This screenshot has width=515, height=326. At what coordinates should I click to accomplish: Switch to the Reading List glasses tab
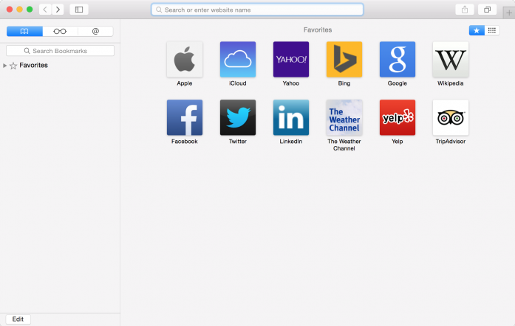(x=60, y=31)
